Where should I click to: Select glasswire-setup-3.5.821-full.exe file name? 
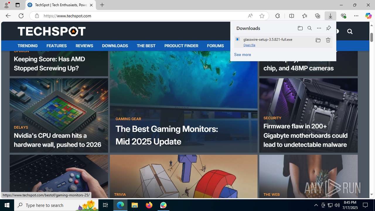coord(268,39)
